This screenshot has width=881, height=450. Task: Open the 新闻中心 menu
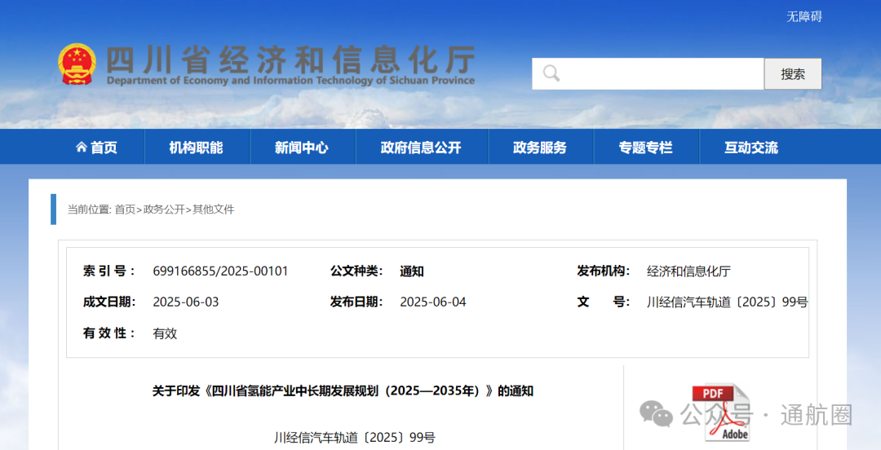tap(302, 148)
